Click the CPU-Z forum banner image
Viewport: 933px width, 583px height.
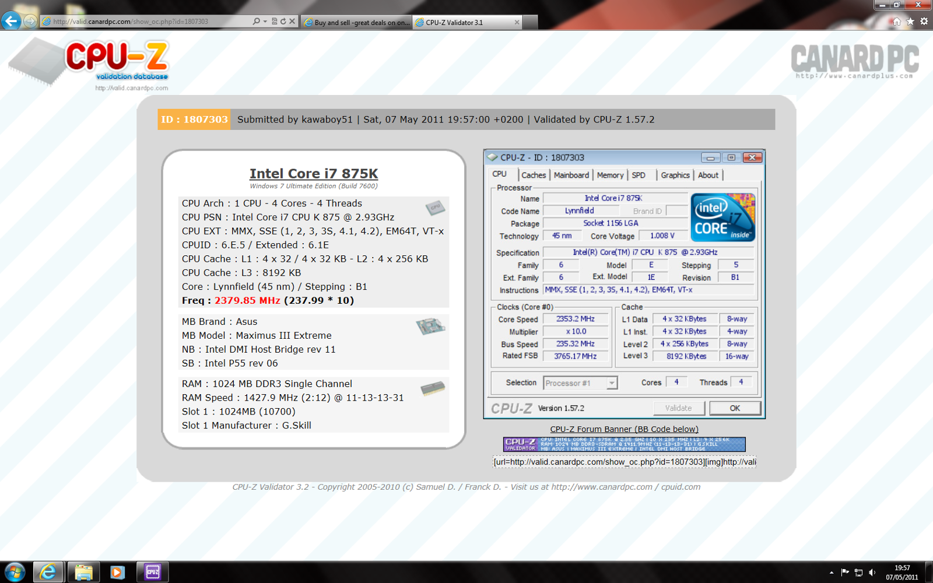tap(624, 444)
